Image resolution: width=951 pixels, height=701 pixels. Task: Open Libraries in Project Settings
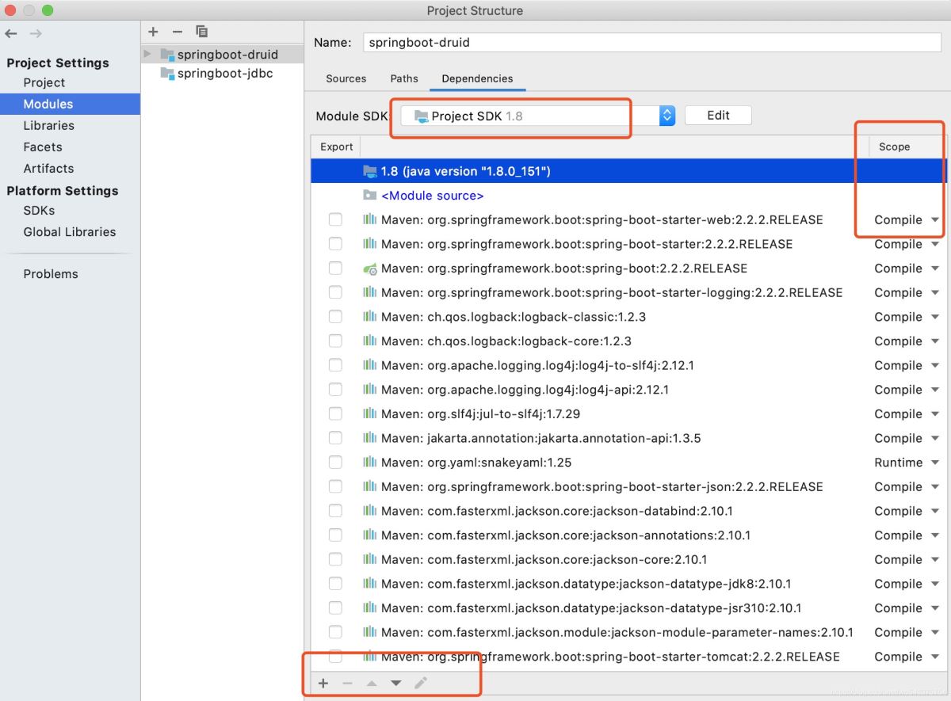(x=49, y=125)
